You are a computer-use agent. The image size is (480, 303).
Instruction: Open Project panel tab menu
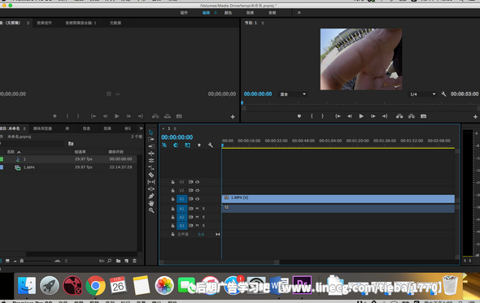24,128
